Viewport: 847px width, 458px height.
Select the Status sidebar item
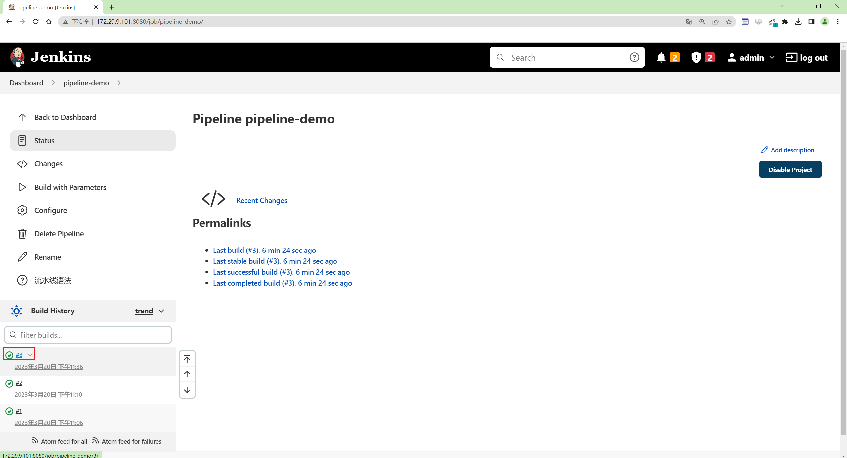click(x=93, y=141)
